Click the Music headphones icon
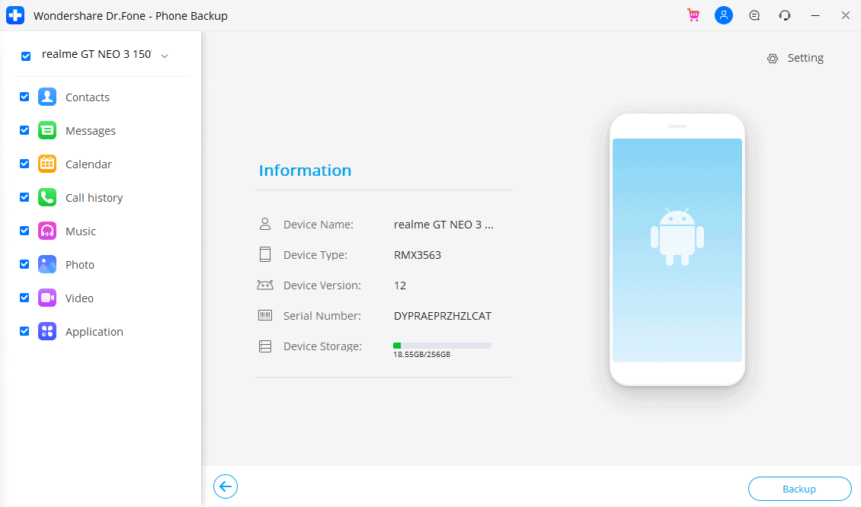861x507 pixels. 47,231
